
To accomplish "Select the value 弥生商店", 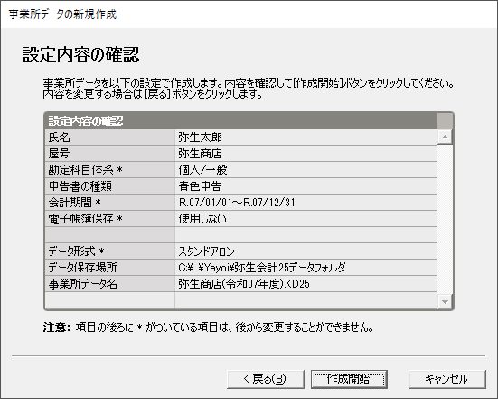I will coord(305,154).
